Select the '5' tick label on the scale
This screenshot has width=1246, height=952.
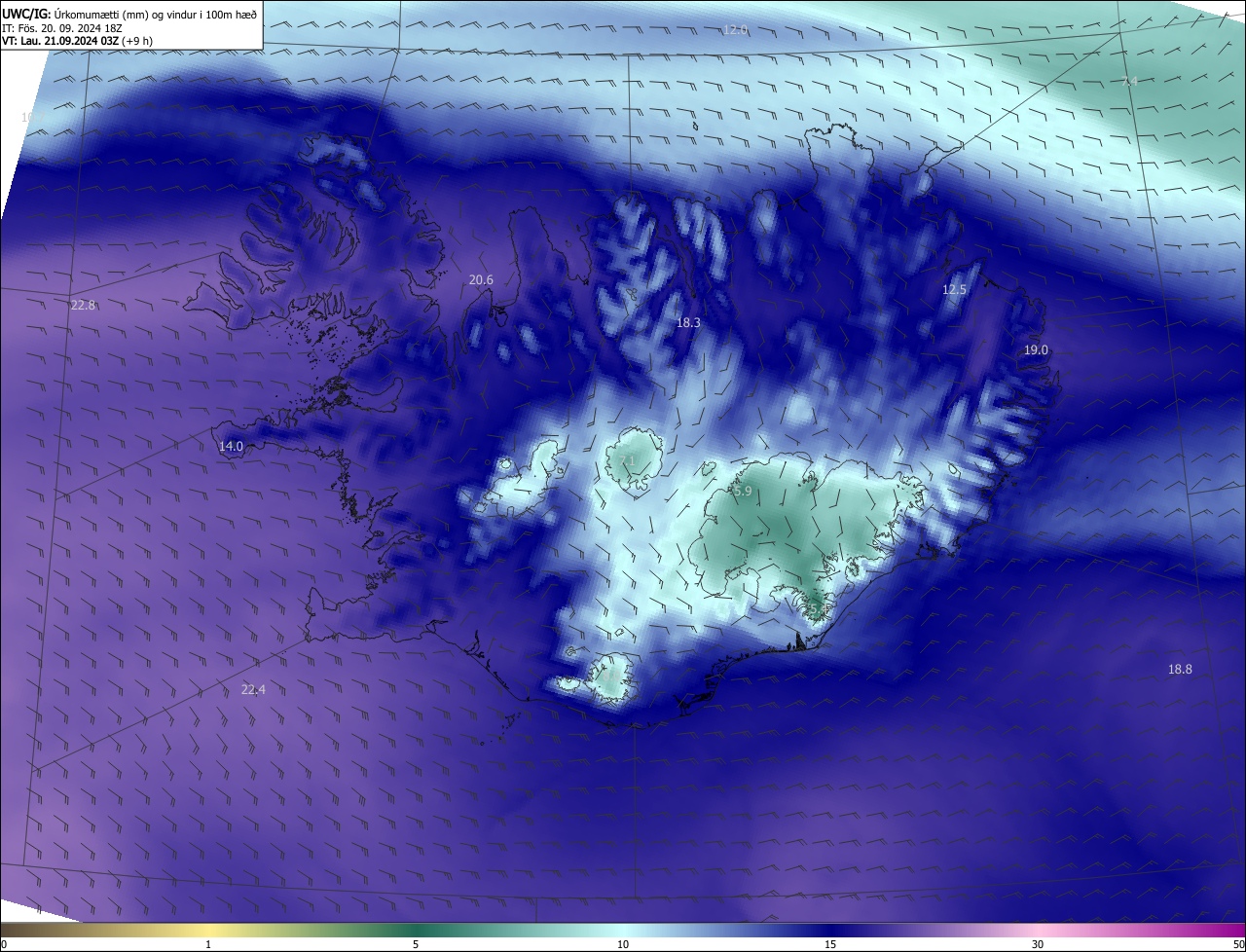pos(416,944)
